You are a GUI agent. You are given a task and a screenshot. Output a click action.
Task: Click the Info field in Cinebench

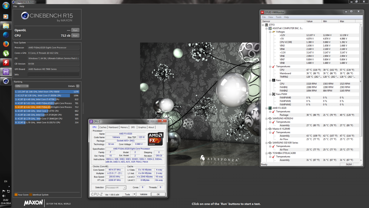click(54, 75)
